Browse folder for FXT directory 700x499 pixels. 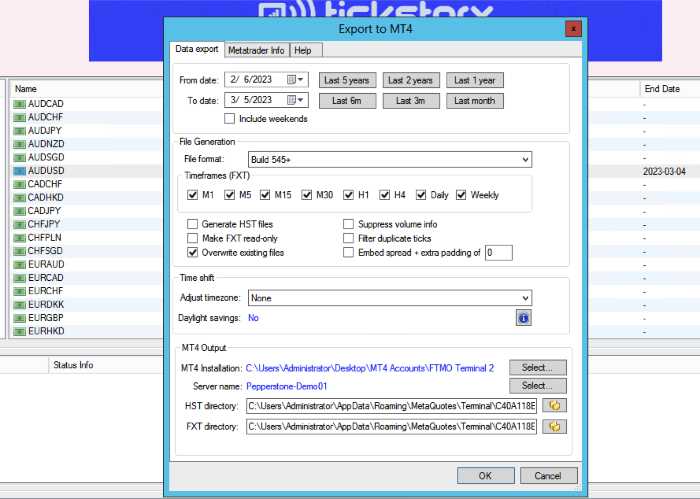pyautogui.click(x=554, y=426)
